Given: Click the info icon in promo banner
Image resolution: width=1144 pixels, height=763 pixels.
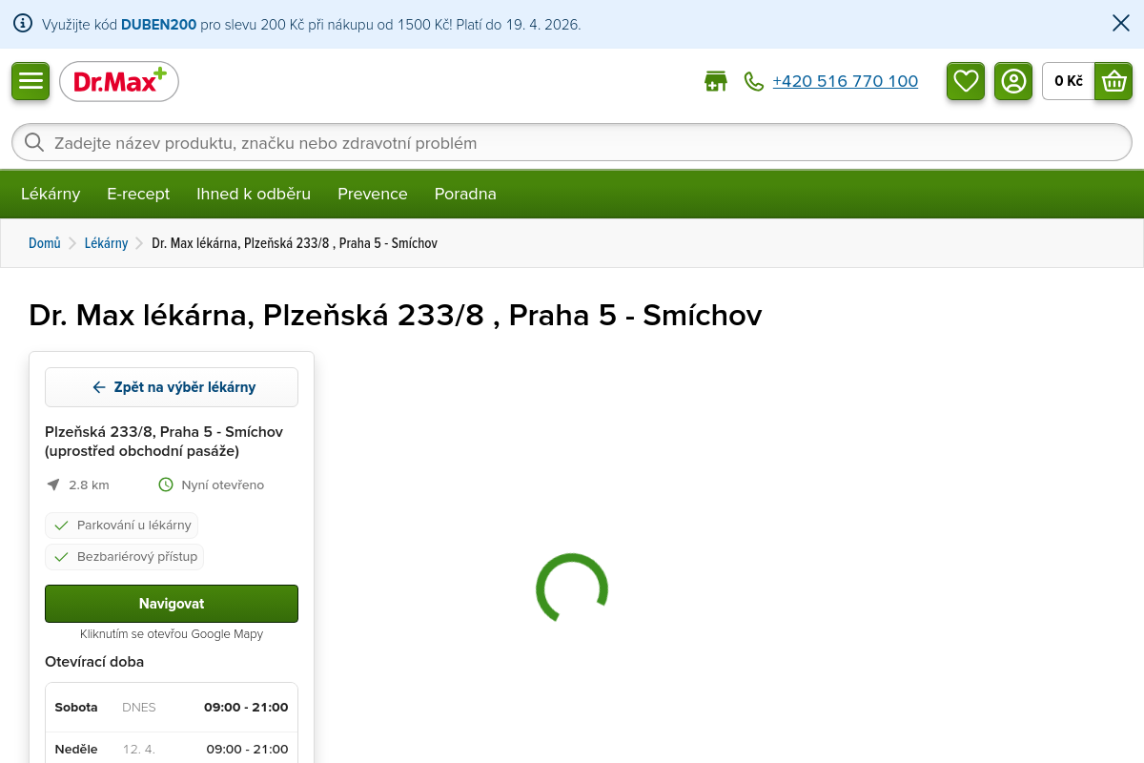Looking at the screenshot, I should (23, 24).
